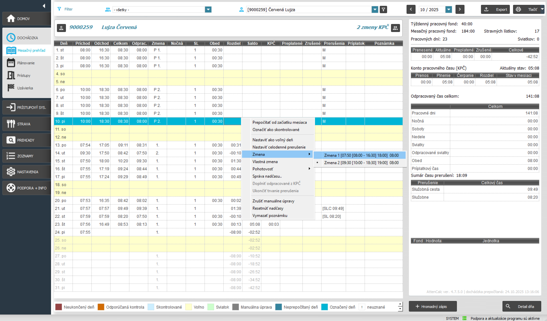This screenshot has width=547, height=321.
Task: Click the employee filter funnel icon
Action: pyautogui.click(x=383, y=10)
